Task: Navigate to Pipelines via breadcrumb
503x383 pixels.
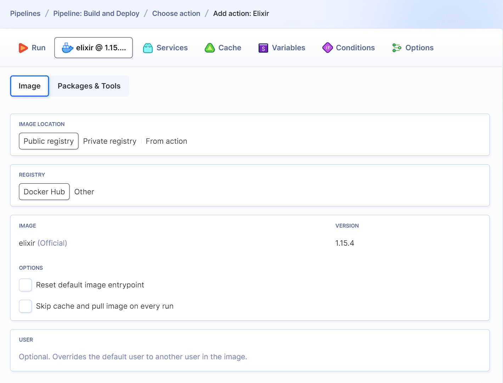Action: pos(25,13)
